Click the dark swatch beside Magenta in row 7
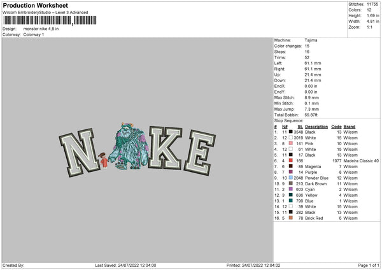This screenshot has height=270, width=382. click(x=291, y=166)
